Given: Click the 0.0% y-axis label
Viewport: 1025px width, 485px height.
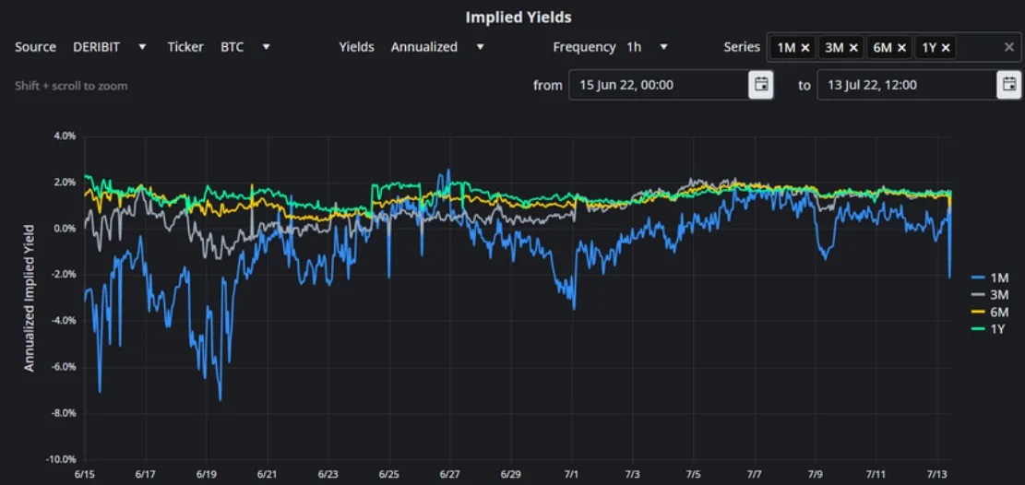Looking at the screenshot, I should tap(65, 229).
